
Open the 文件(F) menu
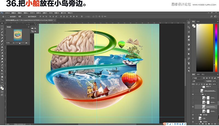coord(7,13)
